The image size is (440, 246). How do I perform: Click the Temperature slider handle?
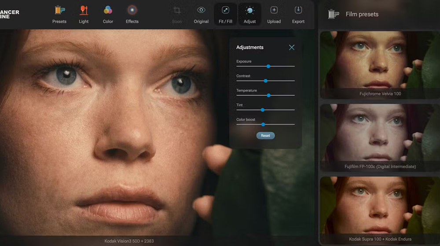pyautogui.click(x=269, y=95)
